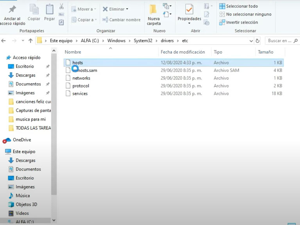Image resolution: width=300 pixels, height=225 pixels.
Task: Click No seleccionar ninguno
Action: (x=245, y=14)
